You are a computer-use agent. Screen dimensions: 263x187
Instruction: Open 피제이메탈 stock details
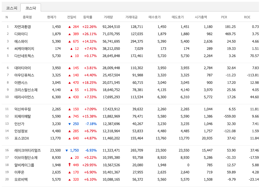coord(23,116)
